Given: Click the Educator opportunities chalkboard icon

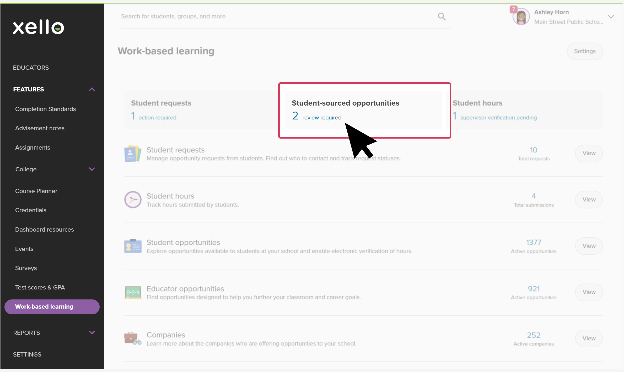Looking at the screenshot, I should [x=133, y=292].
